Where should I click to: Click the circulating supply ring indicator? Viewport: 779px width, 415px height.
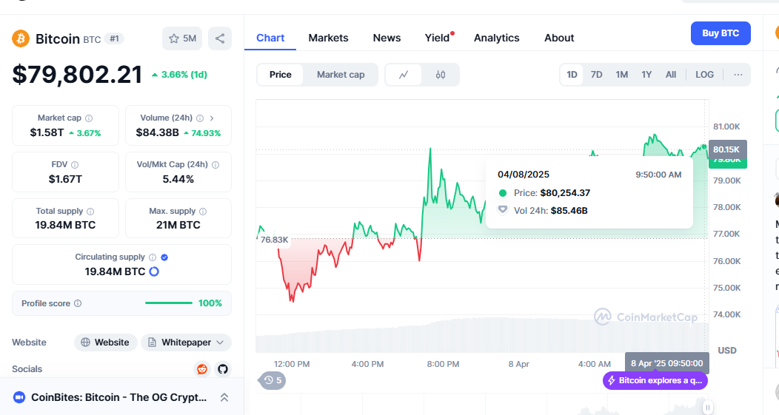coord(154,271)
